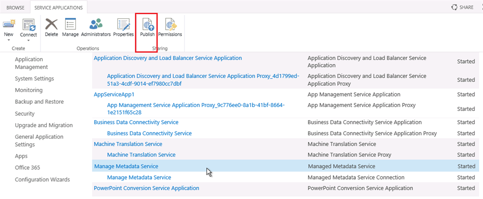The width and height of the screenshot is (483, 199).
Task: Select the Managed Metadata Service type cell
Action: click(341, 166)
